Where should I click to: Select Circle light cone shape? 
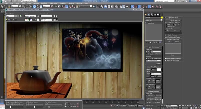point(148,102)
